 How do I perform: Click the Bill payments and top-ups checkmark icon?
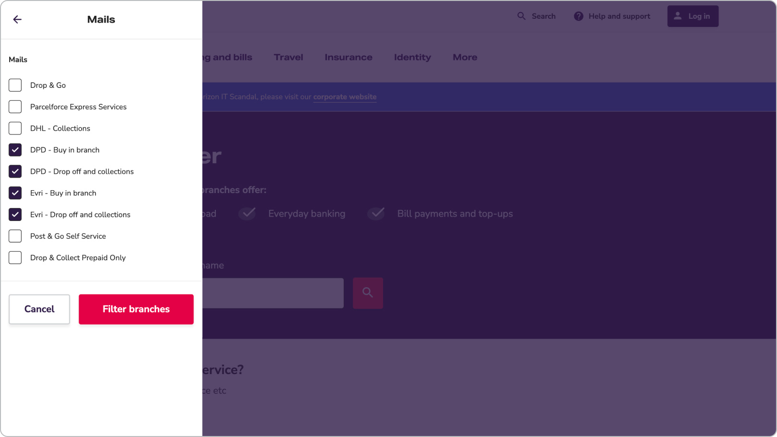(377, 213)
